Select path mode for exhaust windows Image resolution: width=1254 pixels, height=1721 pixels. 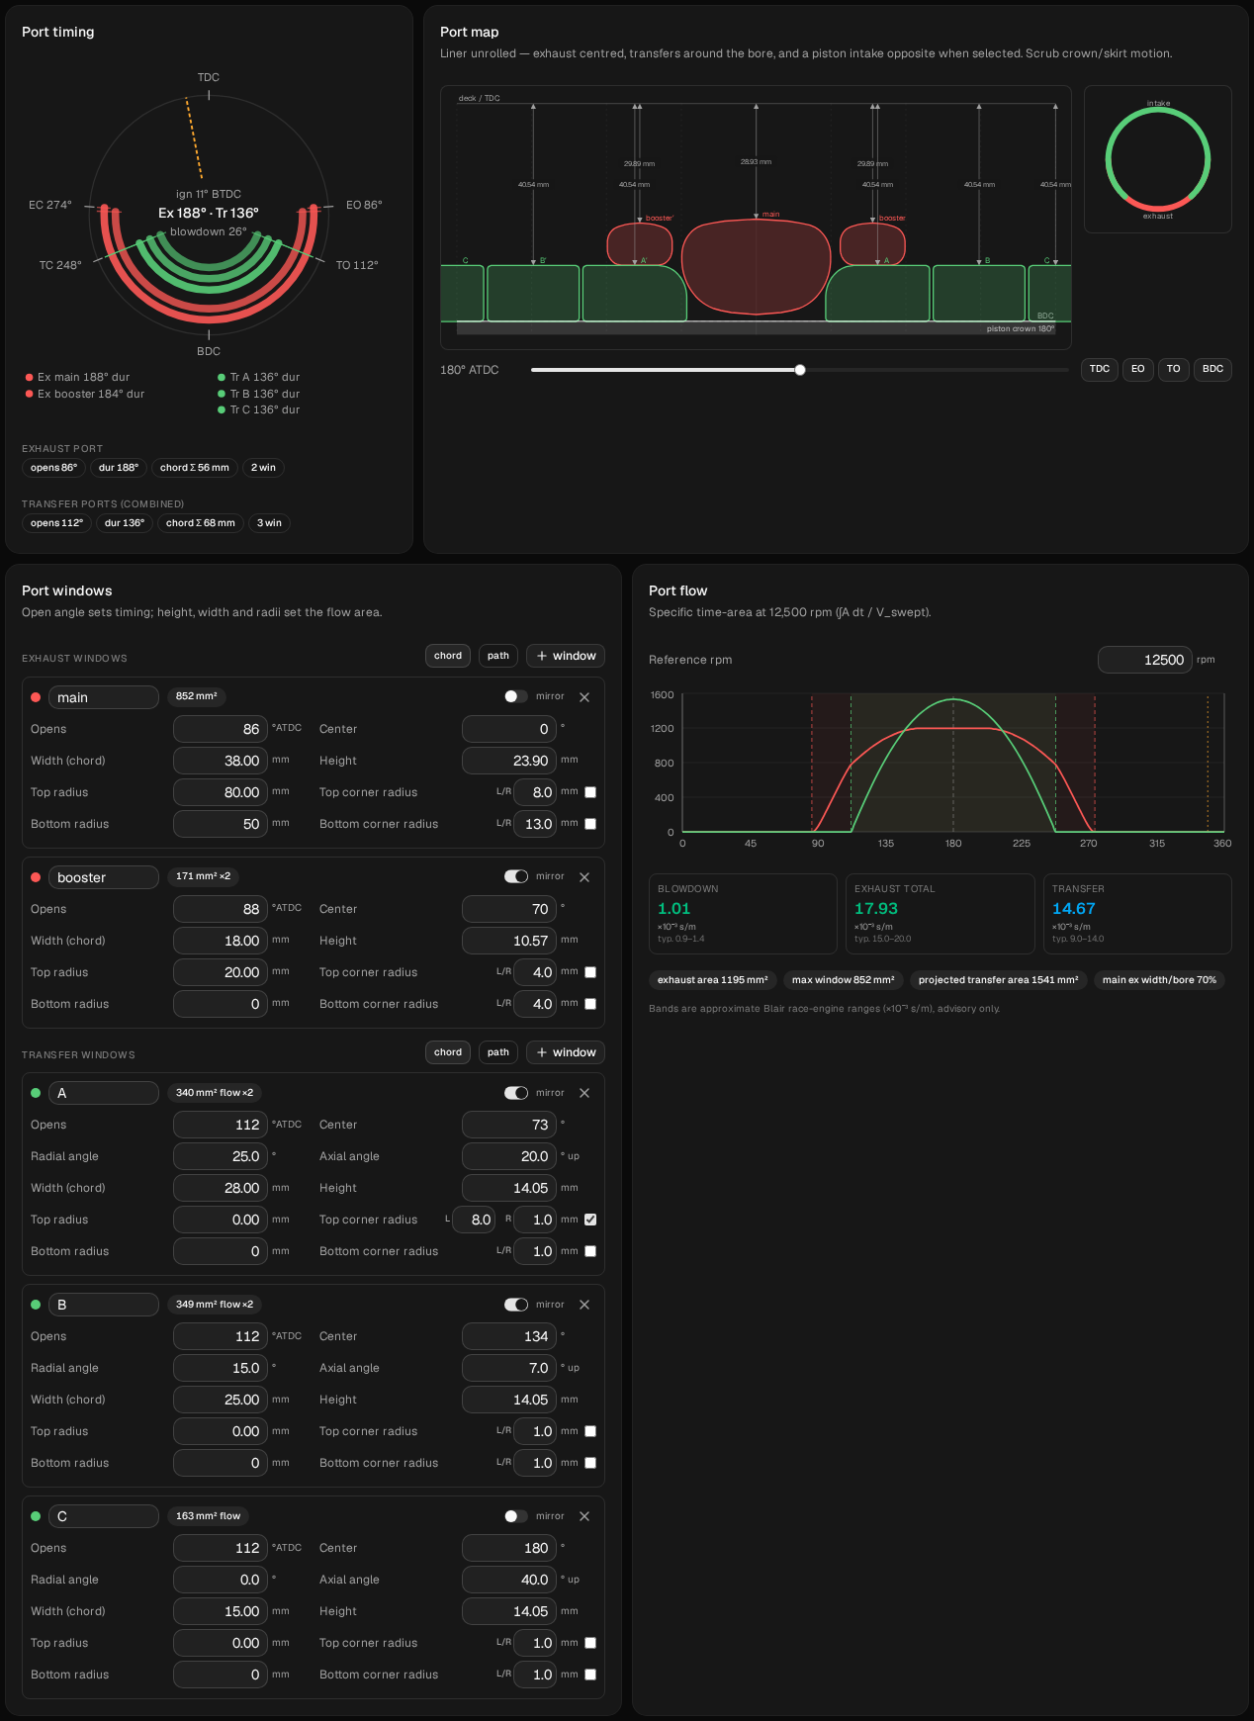(x=498, y=656)
